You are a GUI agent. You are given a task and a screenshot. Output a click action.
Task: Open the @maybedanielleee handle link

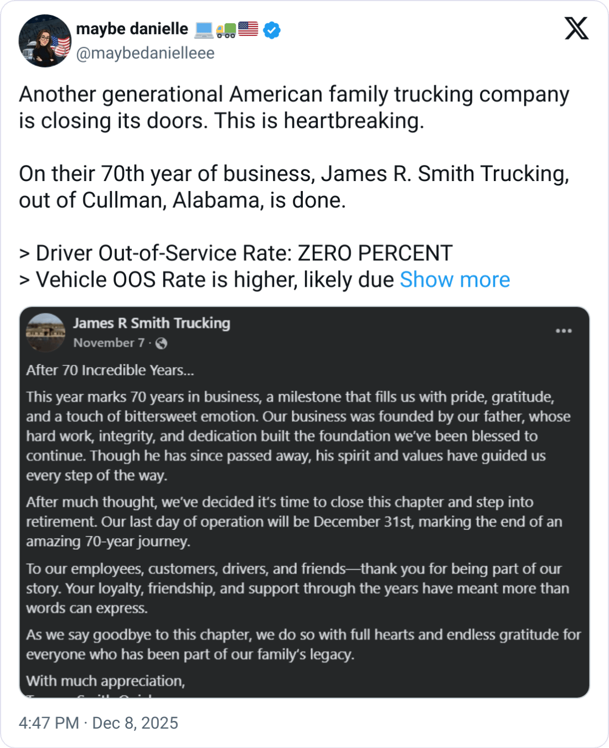(145, 53)
